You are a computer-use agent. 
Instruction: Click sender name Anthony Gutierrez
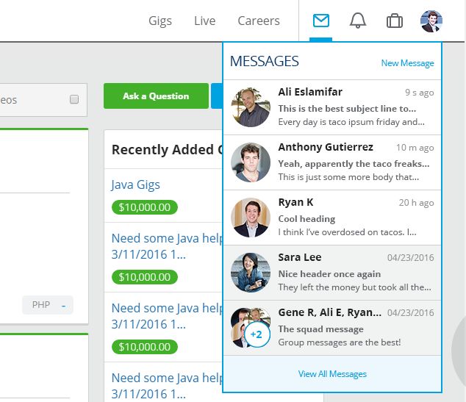[x=326, y=147]
